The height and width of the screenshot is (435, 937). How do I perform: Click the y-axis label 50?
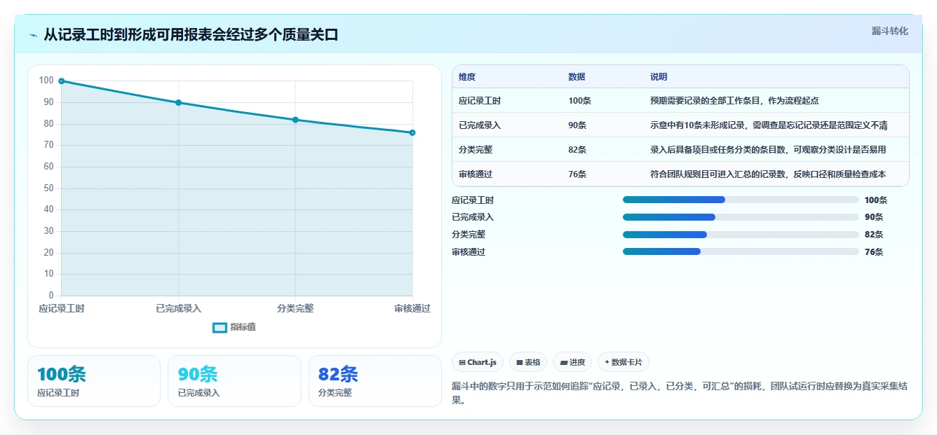(48, 188)
